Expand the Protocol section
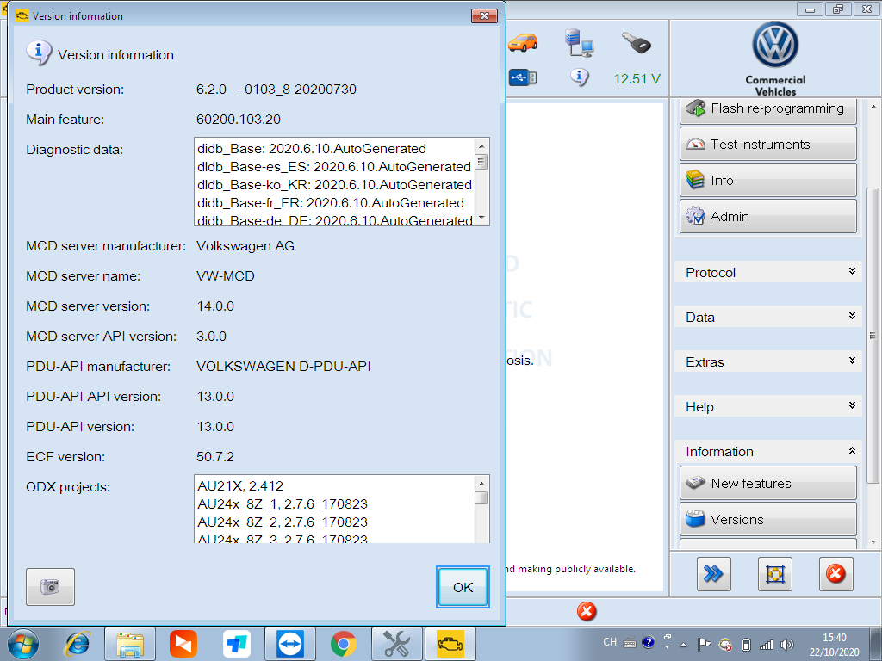The height and width of the screenshot is (661, 882). click(x=767, y=272)
